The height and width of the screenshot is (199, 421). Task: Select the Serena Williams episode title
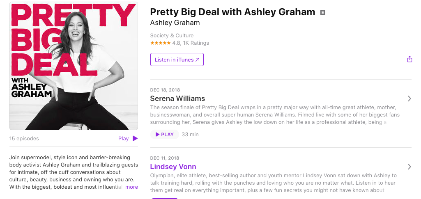coord(177,98)
